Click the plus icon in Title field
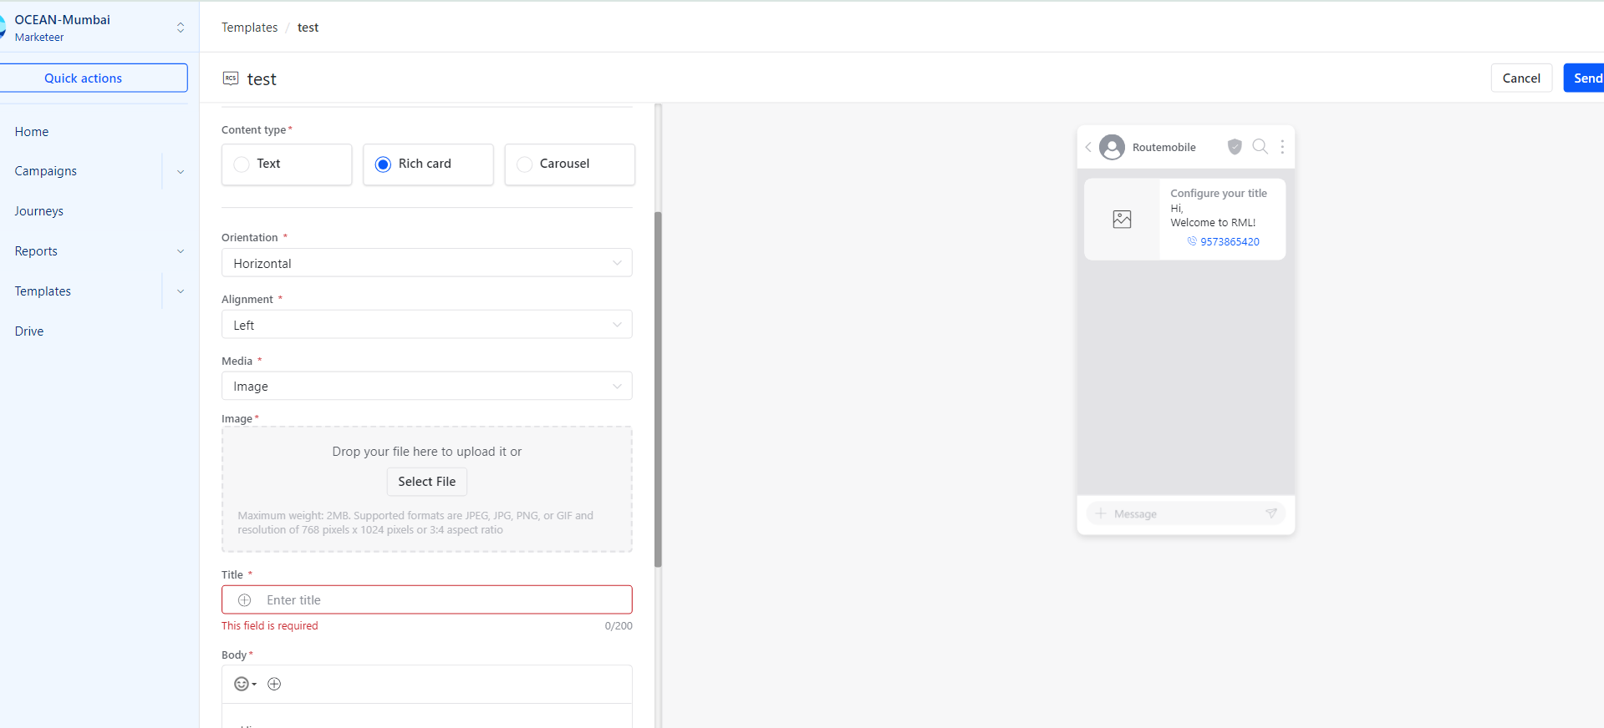Image resolution: width=1604 pixels, height=728 pixels. tap(245, 600)
